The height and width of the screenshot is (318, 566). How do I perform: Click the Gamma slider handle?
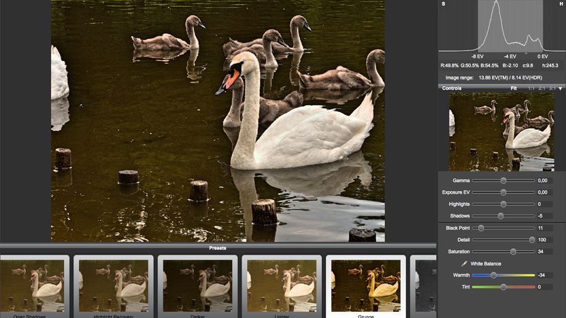click(x=503, y=181)
